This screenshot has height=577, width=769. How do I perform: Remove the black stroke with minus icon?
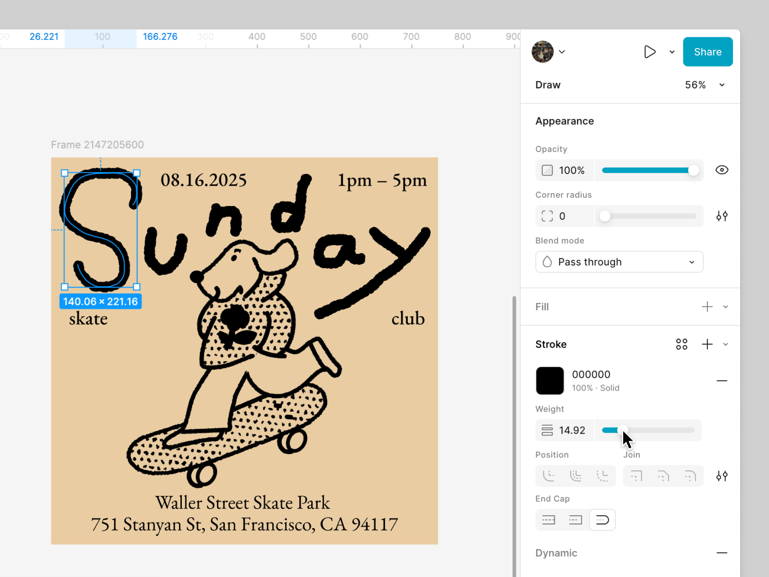pos(722,381)
